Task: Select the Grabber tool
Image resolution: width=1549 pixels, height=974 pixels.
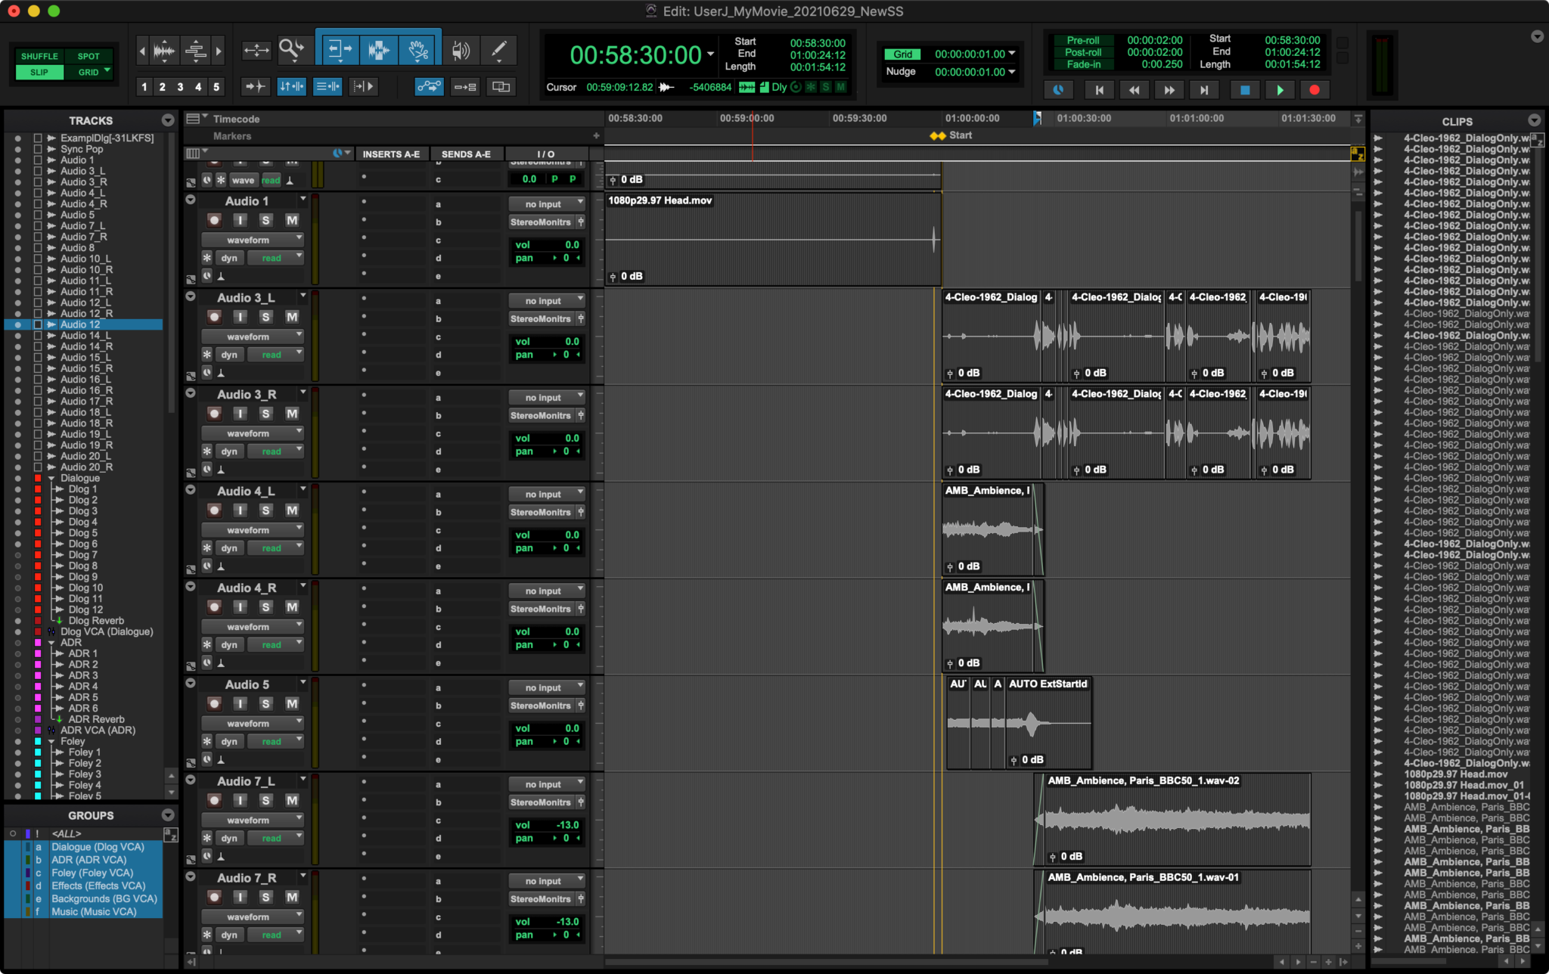Action: 417,50
